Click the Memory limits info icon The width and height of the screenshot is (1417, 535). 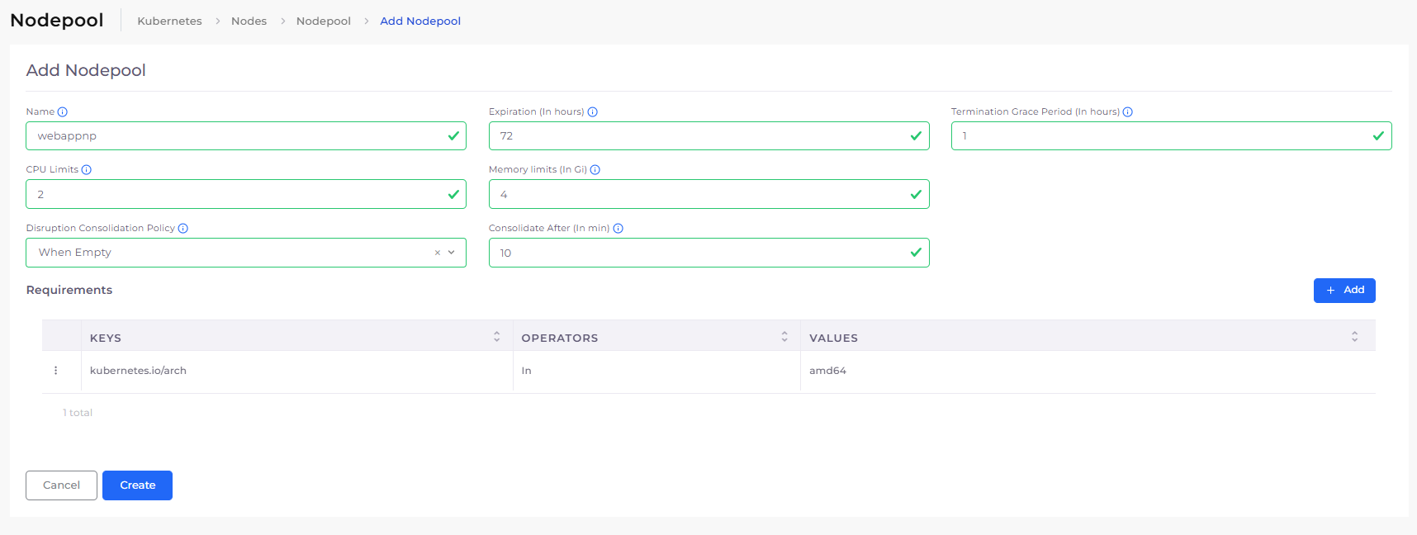pyautogui.click(x=595, y=170)
